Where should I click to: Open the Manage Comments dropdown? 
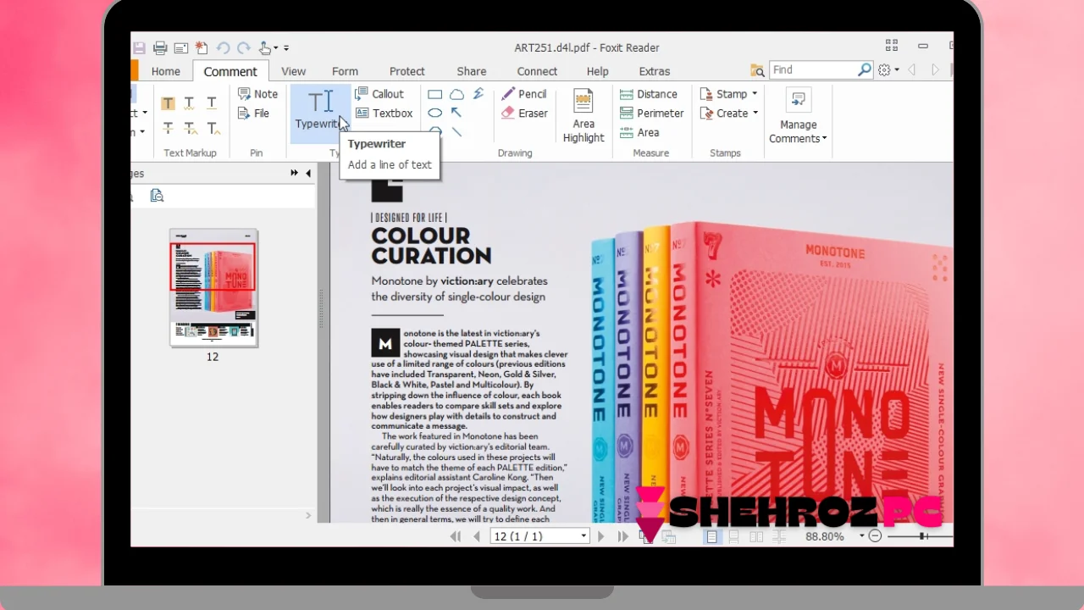pos(798,115)
